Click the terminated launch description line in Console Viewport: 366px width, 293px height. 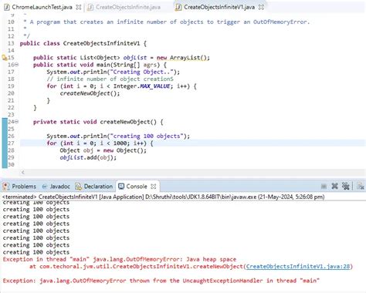click(163, 197)
